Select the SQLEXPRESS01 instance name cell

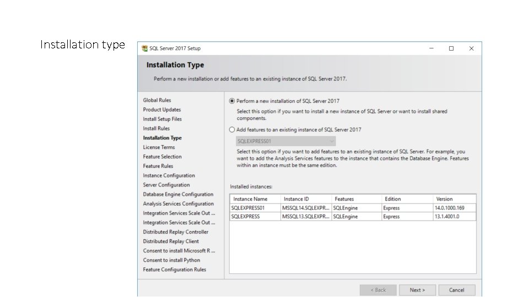255,208
